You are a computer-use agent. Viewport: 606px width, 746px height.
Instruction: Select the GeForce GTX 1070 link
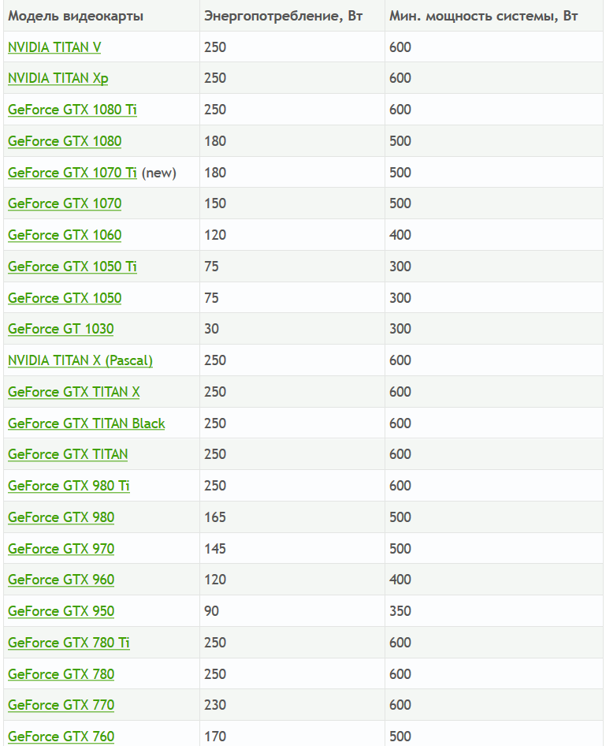click(65, 203)
